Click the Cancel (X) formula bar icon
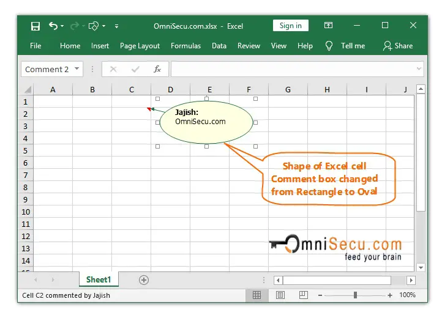 (x=113, y=69)
